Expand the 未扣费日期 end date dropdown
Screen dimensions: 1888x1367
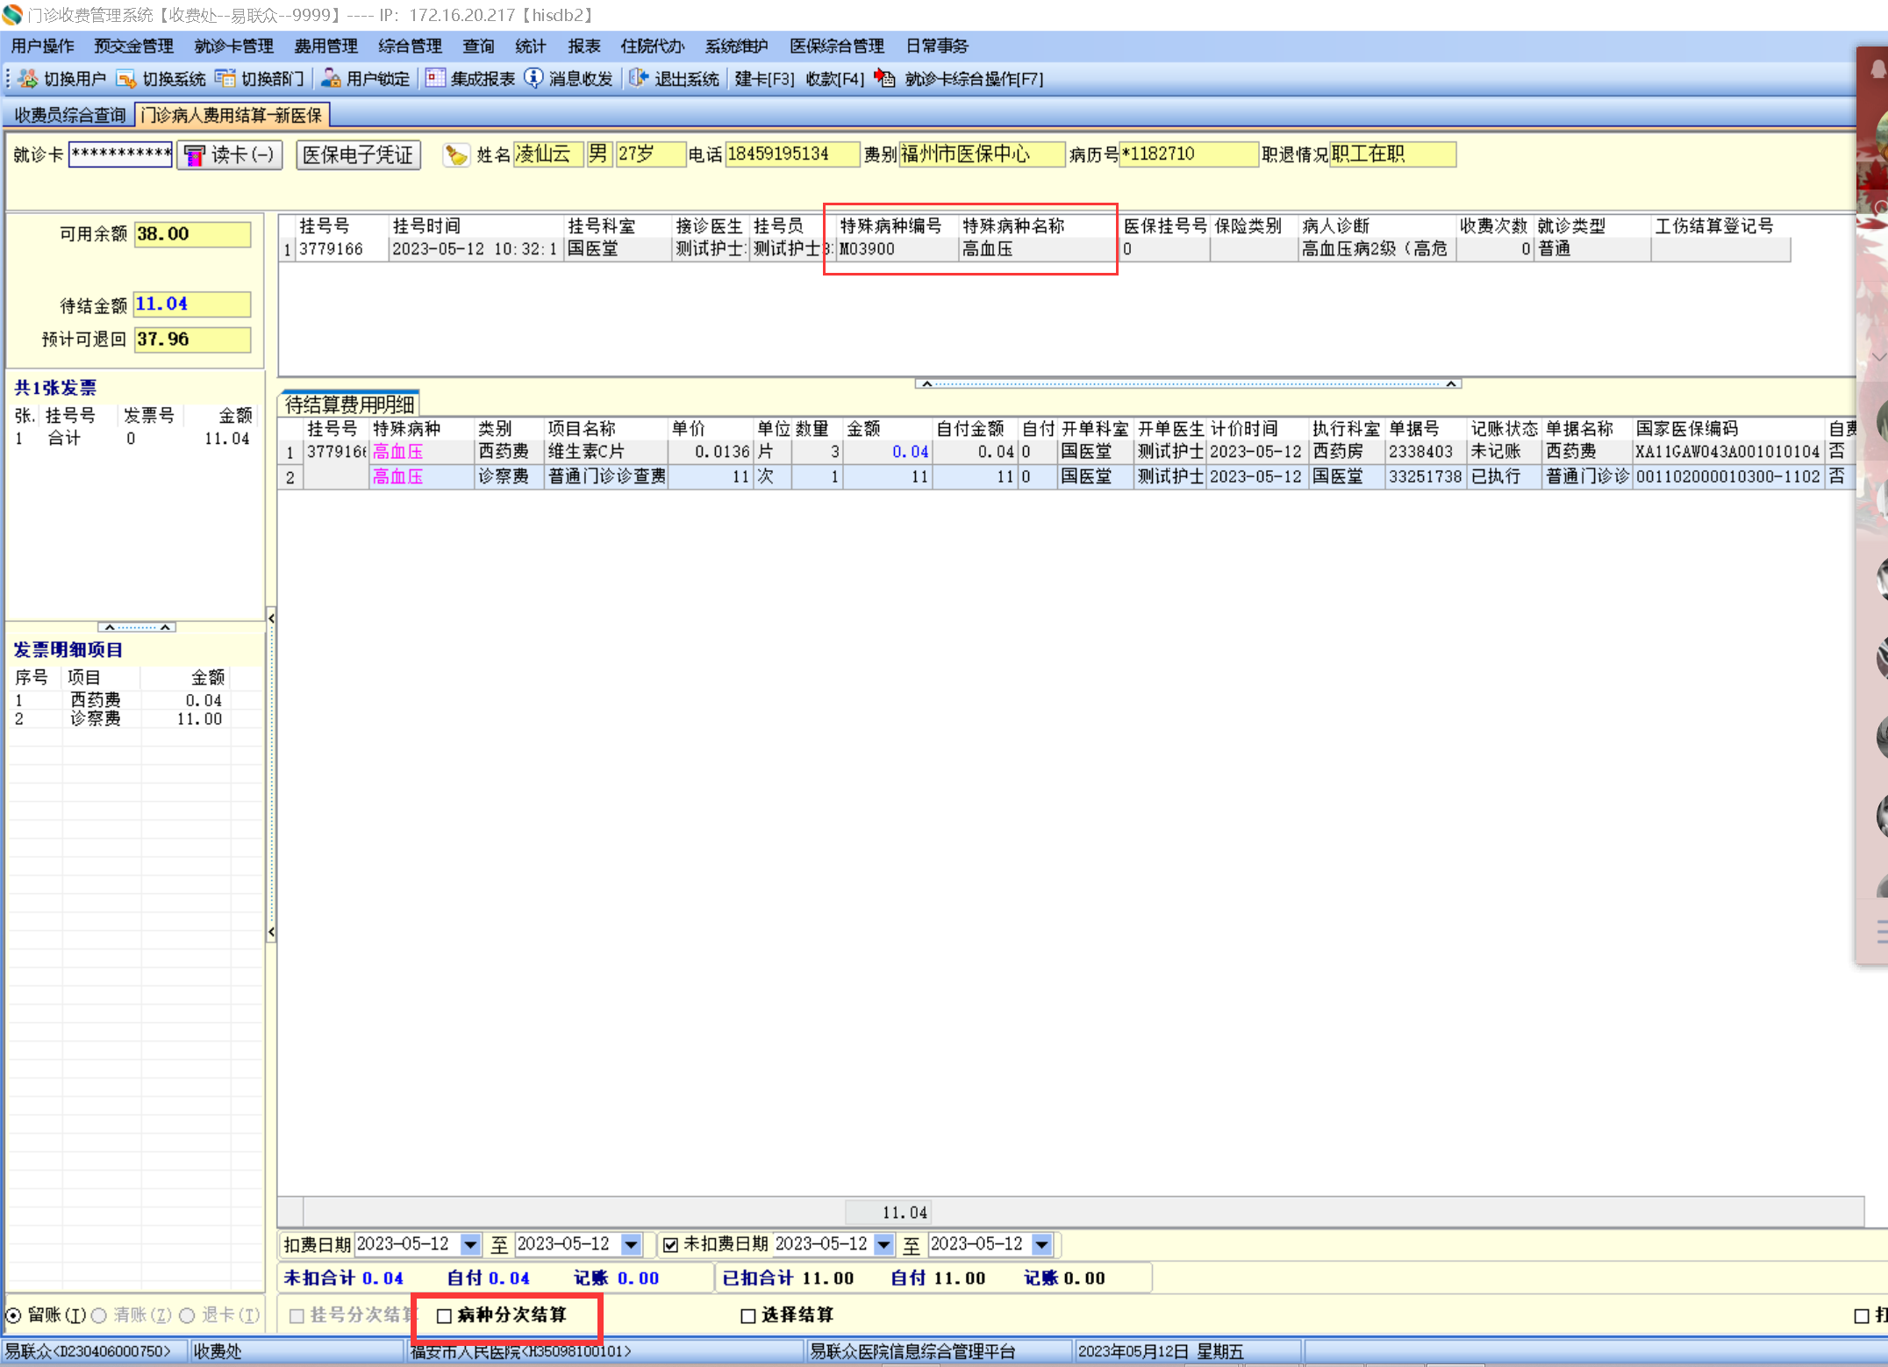pos(1041,1244)
